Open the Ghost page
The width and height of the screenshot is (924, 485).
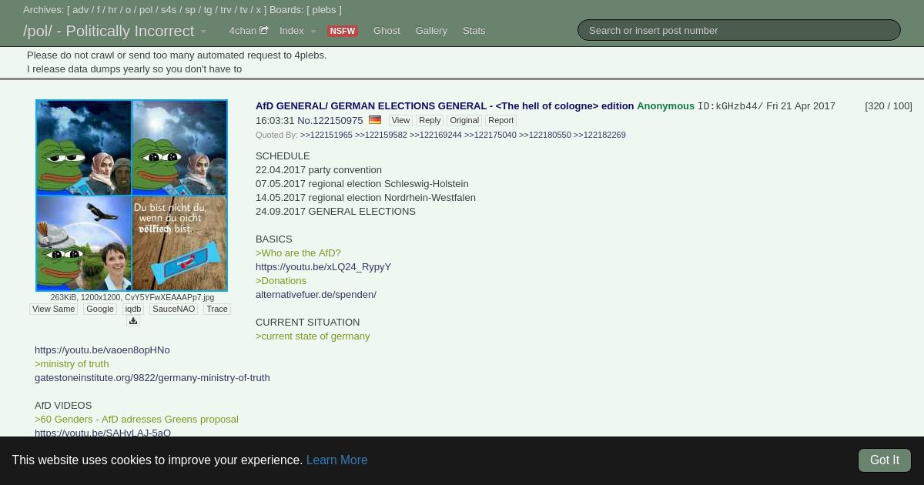point(387,31)
